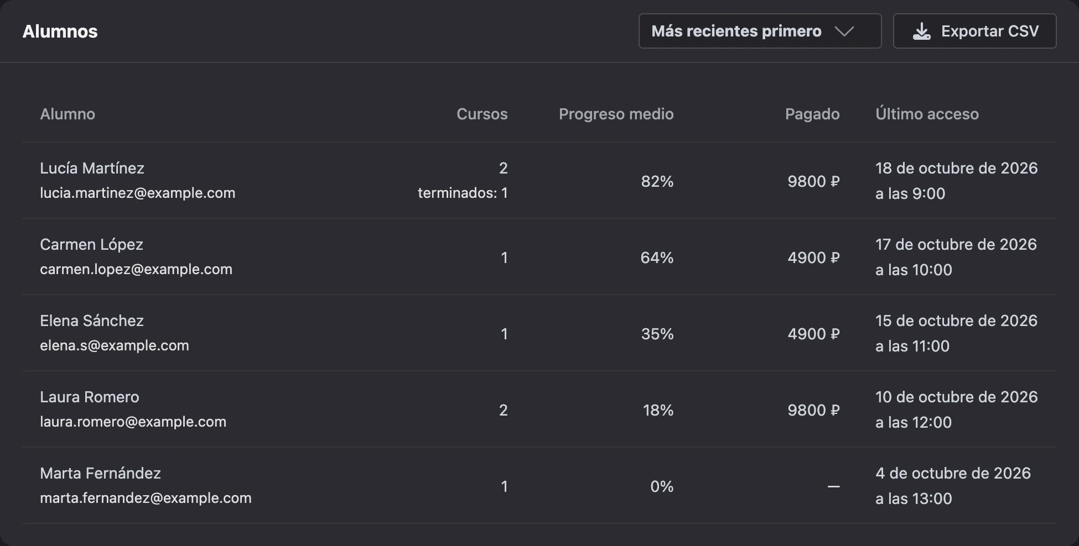Click email carmen.lopez@example.com

pos(136,269)
